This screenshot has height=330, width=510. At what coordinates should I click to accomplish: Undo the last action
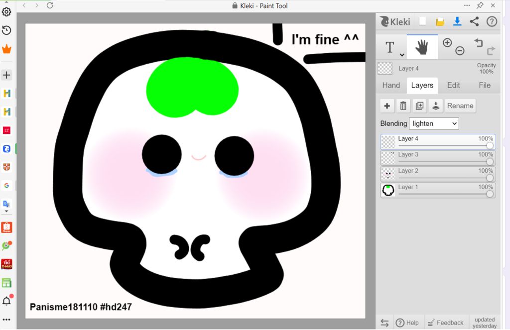[478, 43]
